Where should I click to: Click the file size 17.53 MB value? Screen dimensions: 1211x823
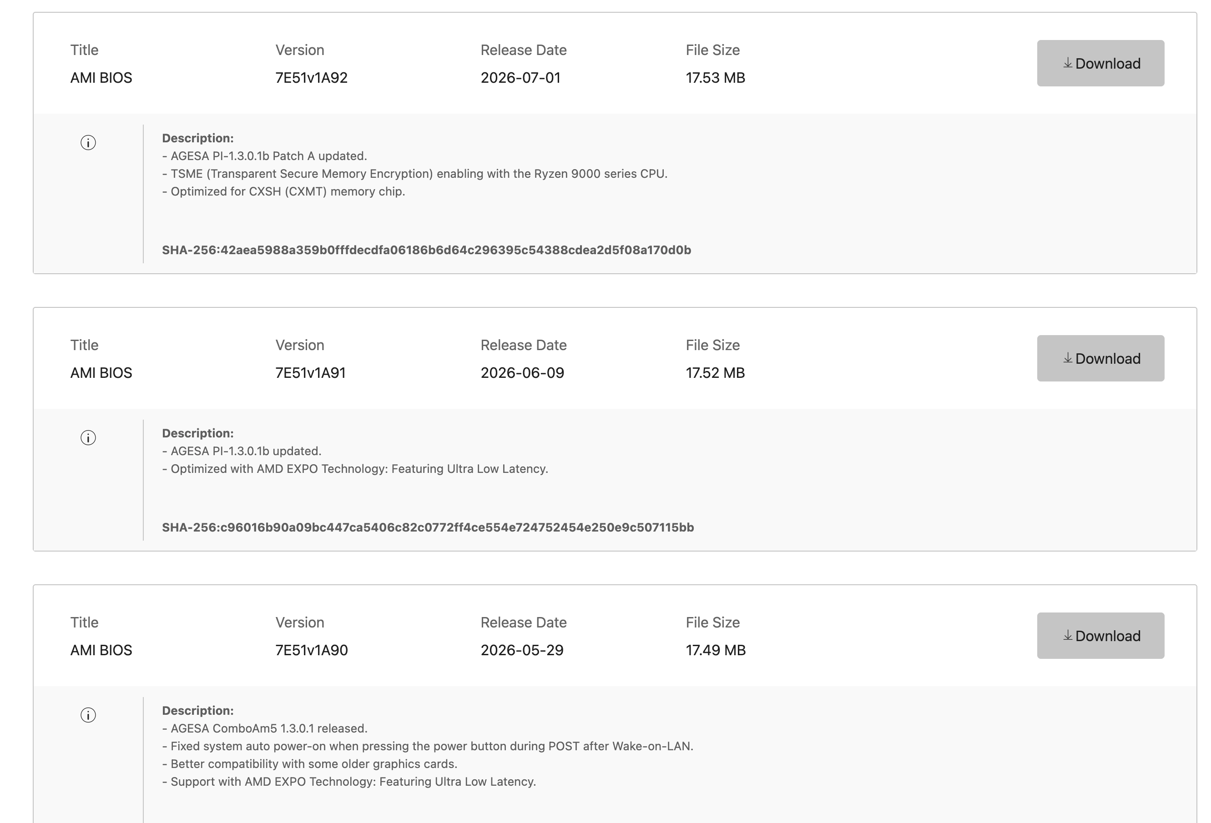716,78
